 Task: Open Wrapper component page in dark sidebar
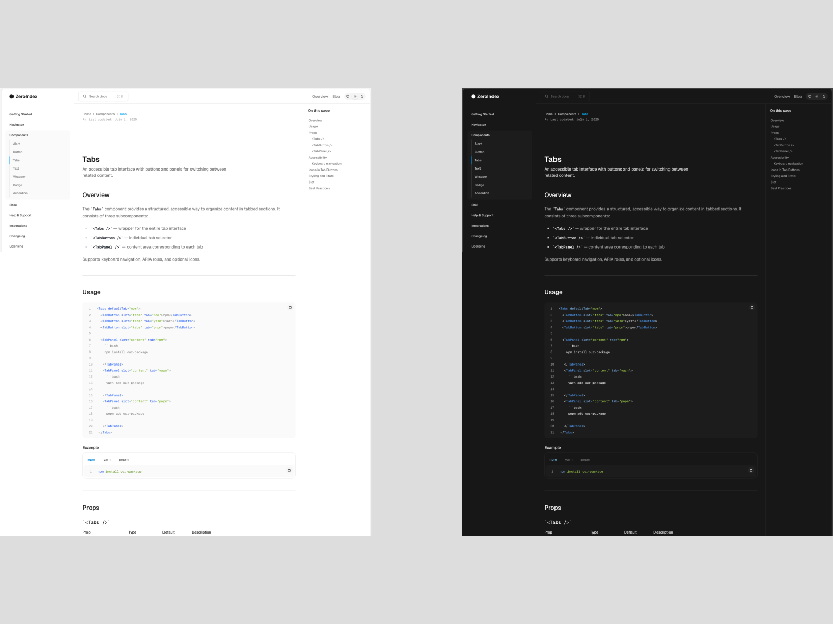click(x=481, y=177)
